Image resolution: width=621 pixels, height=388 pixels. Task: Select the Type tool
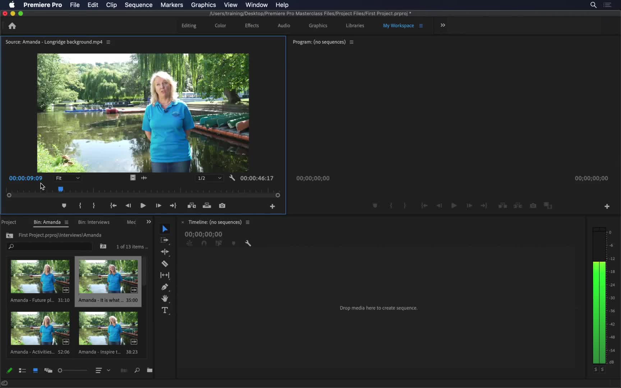(165, 310)
